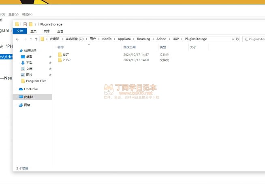
Task: Open 图片 in the navigation pane
Action: click(29, 75)
